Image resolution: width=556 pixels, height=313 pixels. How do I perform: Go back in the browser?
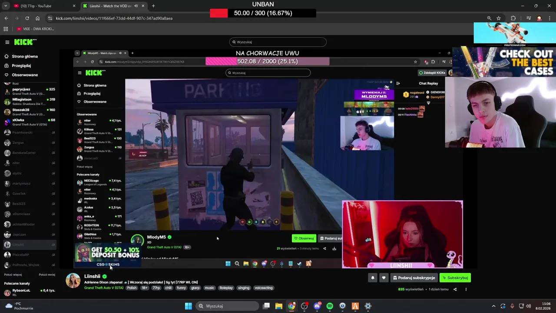pos(6,18)
